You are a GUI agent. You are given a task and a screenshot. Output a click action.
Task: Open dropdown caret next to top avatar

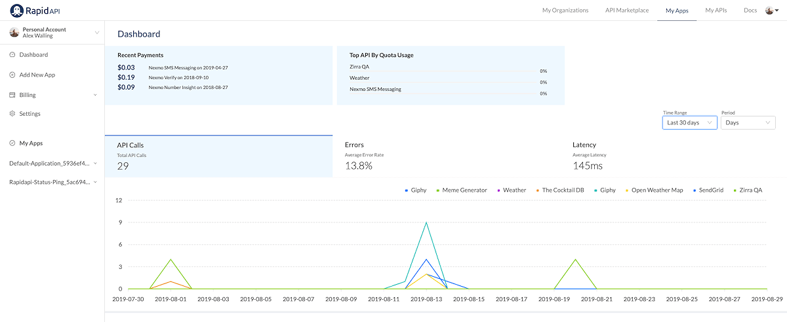pyautogui.click(x=777, y=10)
